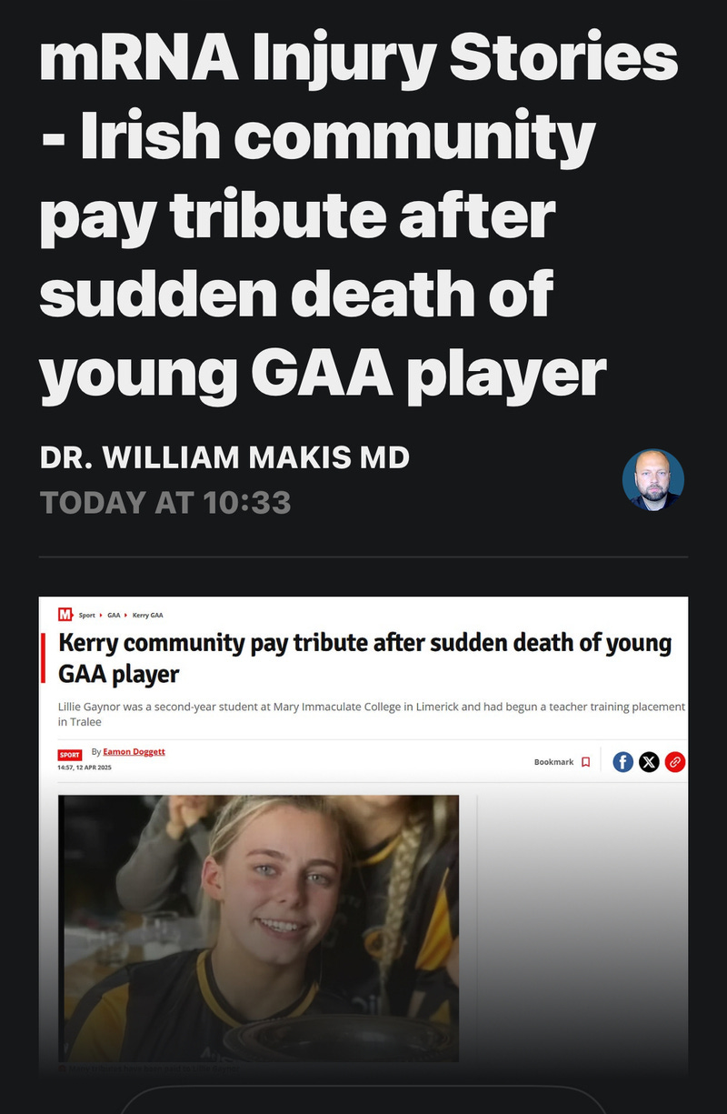The image size is (727, 1114).
Task: Open the photo of the young GAA player
Action: point(259,928)
